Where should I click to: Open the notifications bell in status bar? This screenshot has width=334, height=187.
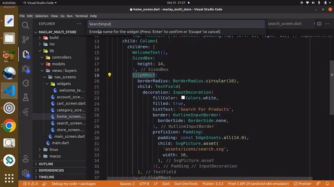click(x=327, y=183)
